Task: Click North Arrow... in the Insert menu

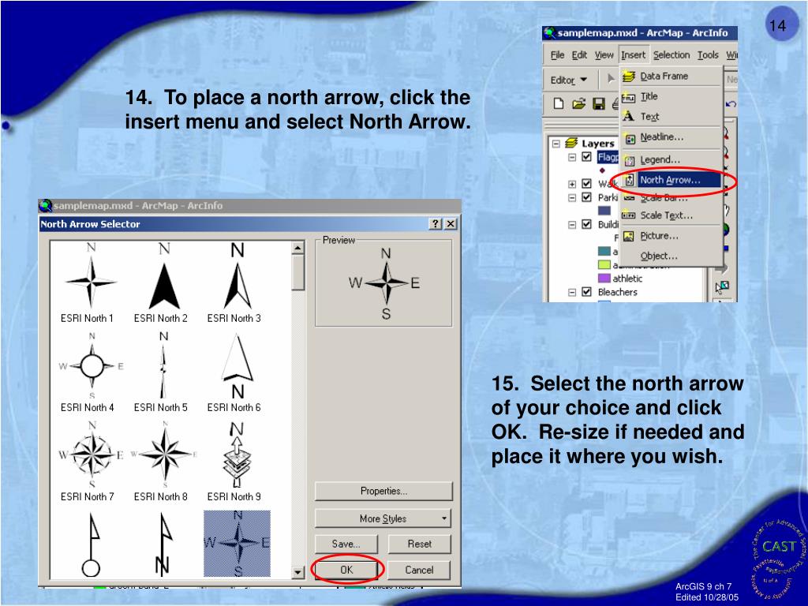Action: pyautogui.click(x=671, y=180)
